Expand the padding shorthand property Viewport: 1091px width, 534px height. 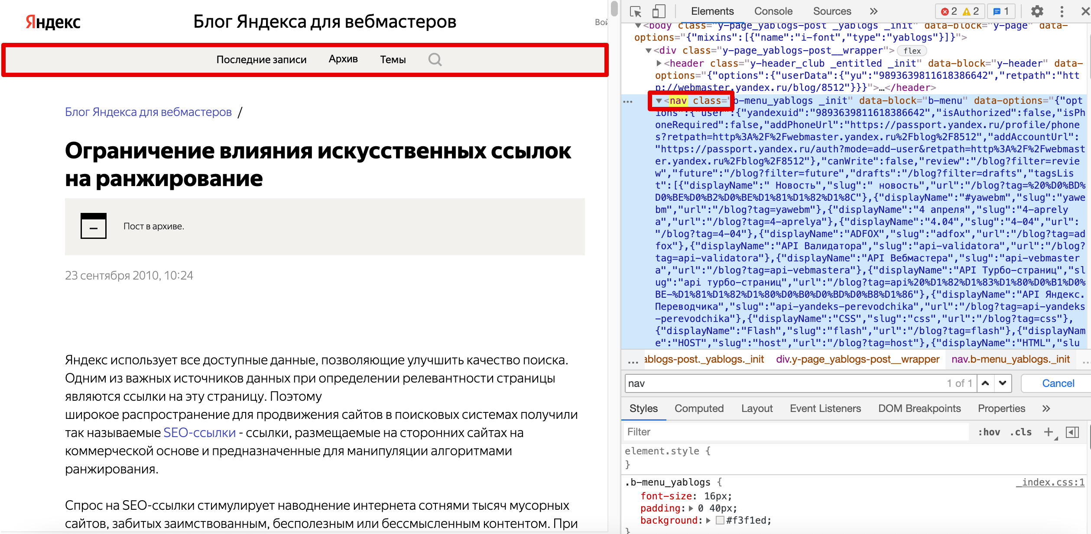coord(691,508)
